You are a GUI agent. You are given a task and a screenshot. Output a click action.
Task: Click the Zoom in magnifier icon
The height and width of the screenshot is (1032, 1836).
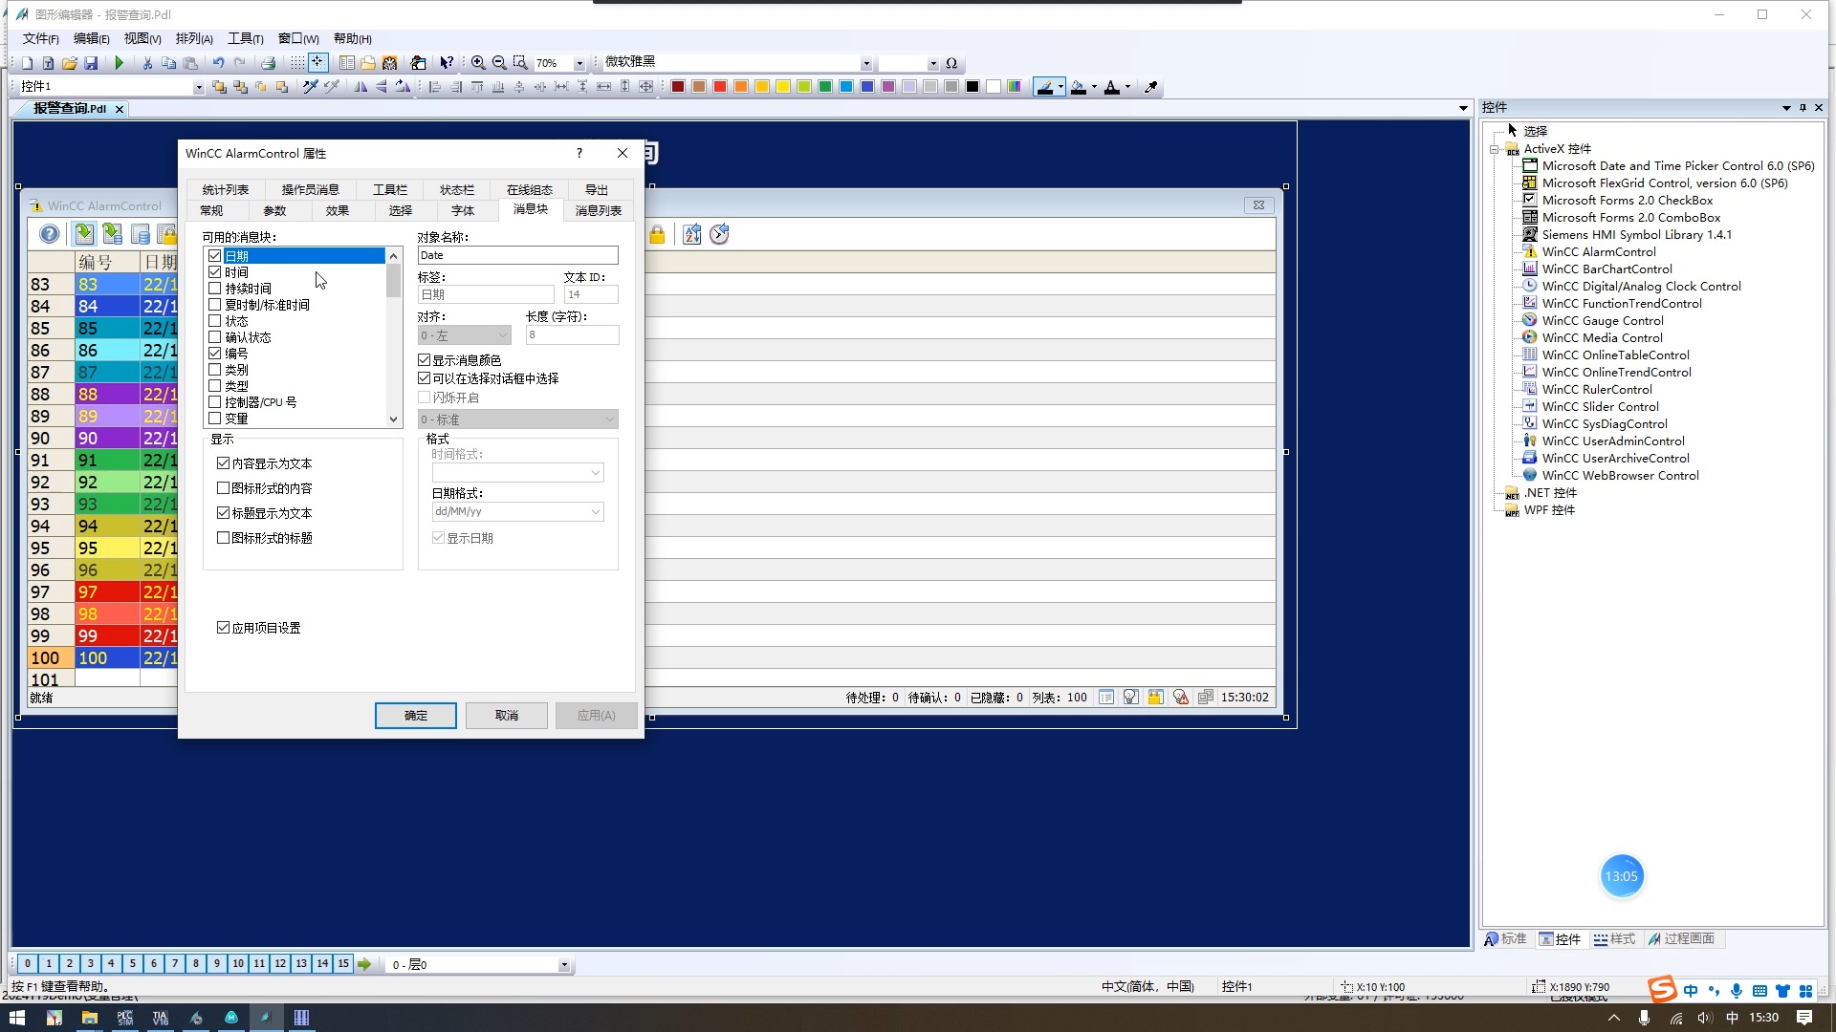click(x=478, y=63)
